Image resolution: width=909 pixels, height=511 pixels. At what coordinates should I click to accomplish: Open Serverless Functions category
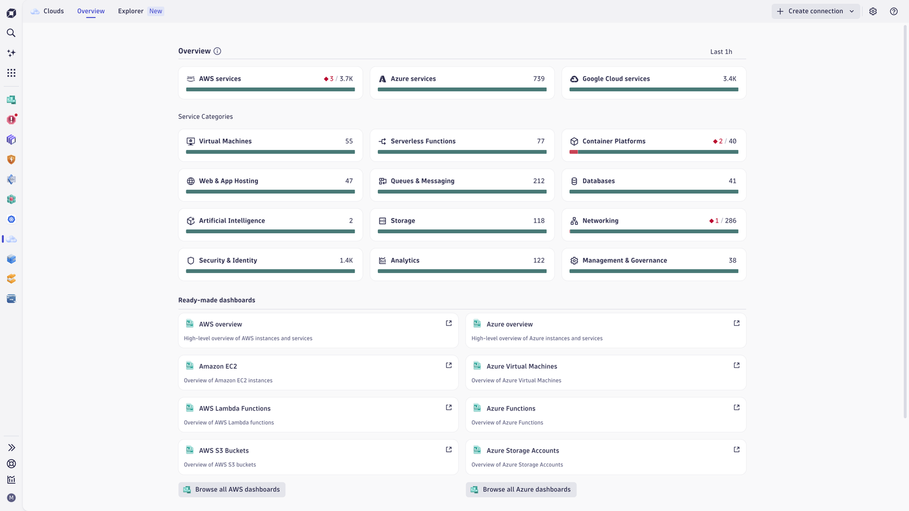pyautogui.click(x=462, y=145)
